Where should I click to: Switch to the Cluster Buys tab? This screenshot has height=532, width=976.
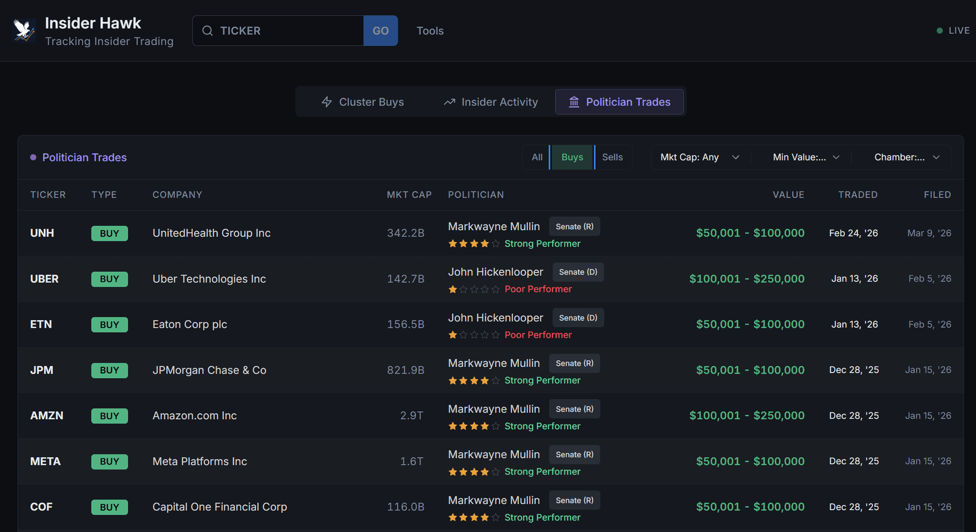click(x=363, y=102)
